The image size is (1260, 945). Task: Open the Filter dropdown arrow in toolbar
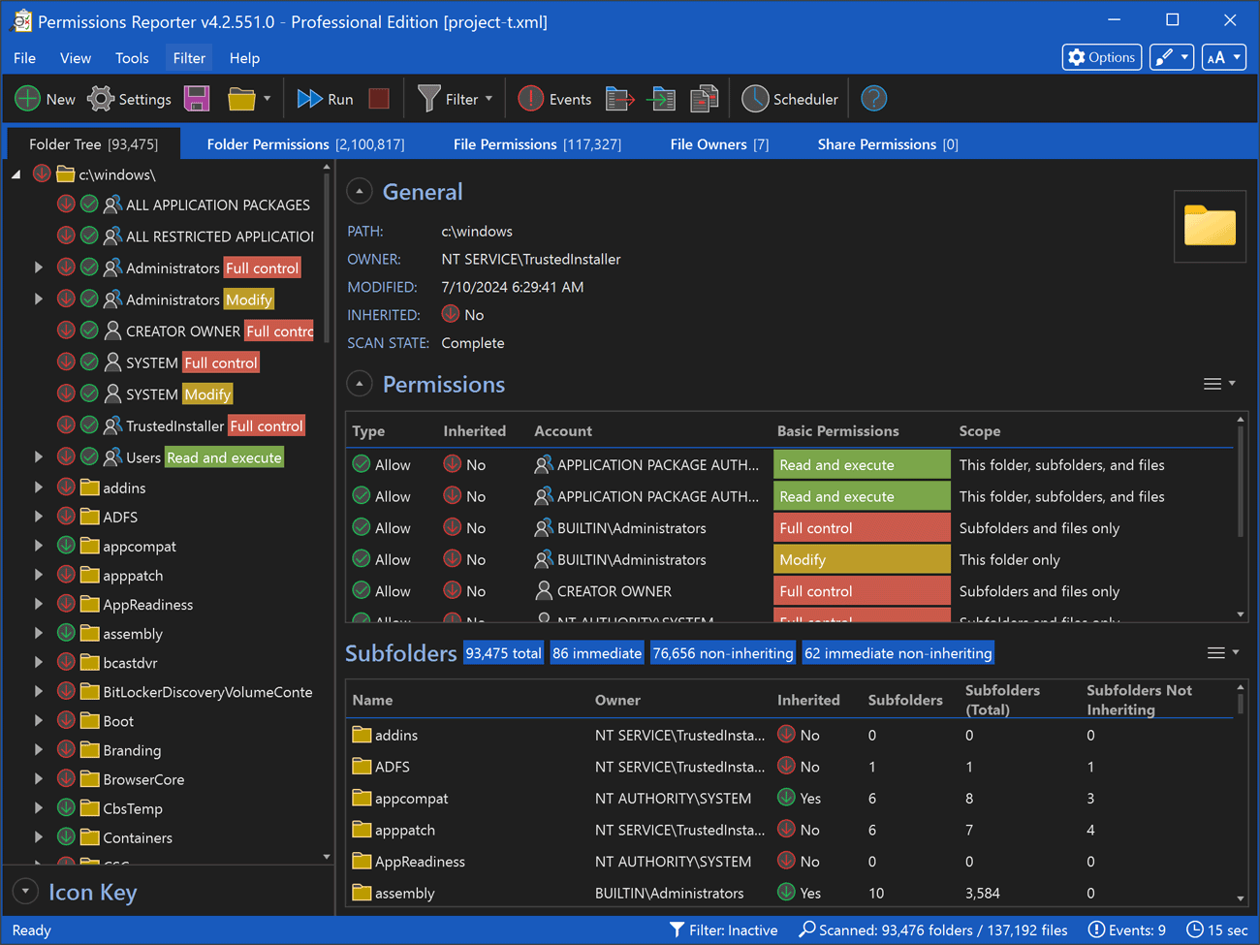[488, 99]
